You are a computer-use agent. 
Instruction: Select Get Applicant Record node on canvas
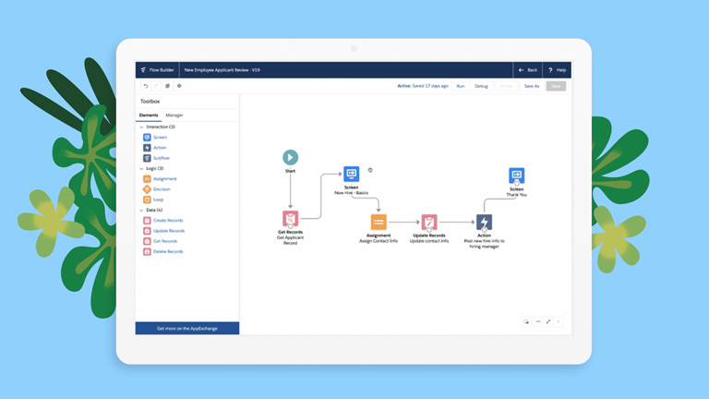290,219
